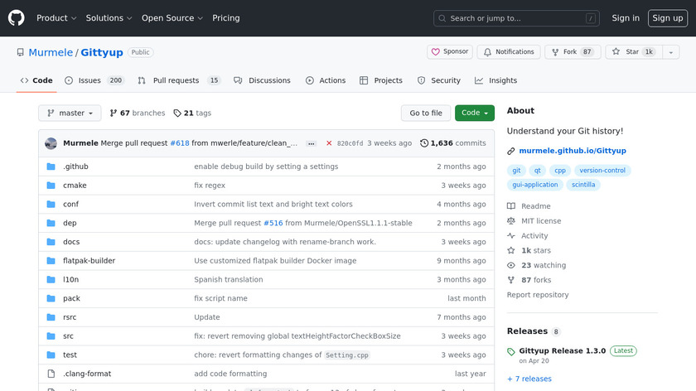Switch to the Actions tab

(x=326, y=80)
